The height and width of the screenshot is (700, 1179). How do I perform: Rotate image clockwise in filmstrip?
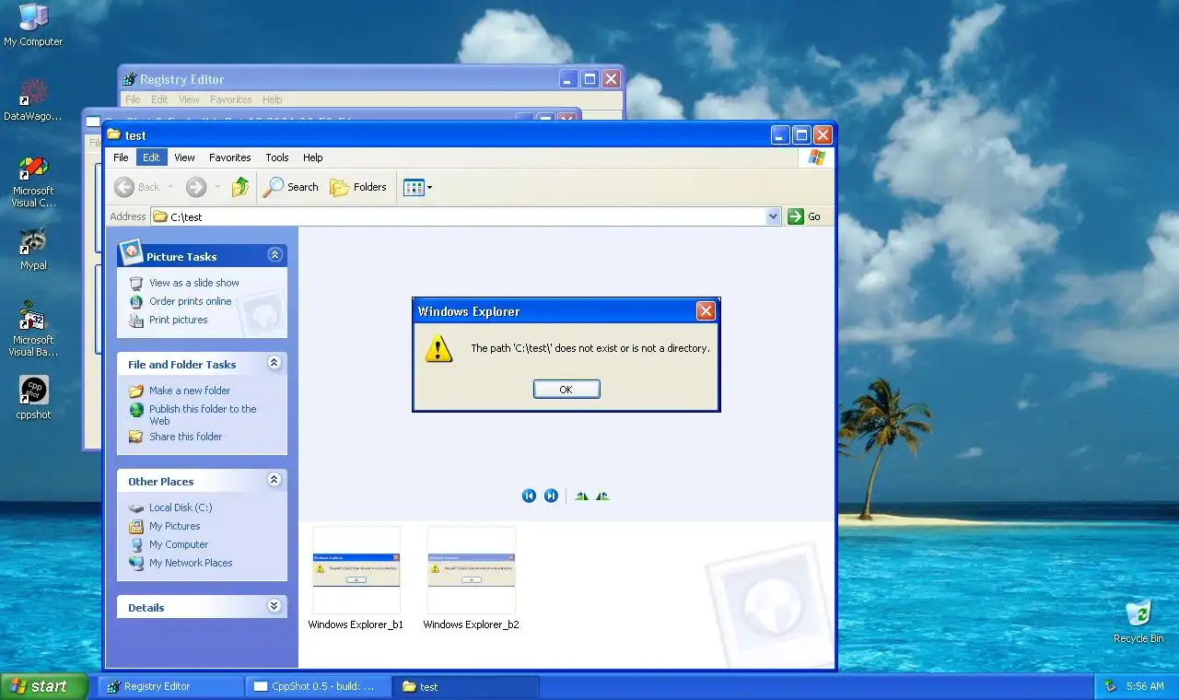click(x=582, y=496)
